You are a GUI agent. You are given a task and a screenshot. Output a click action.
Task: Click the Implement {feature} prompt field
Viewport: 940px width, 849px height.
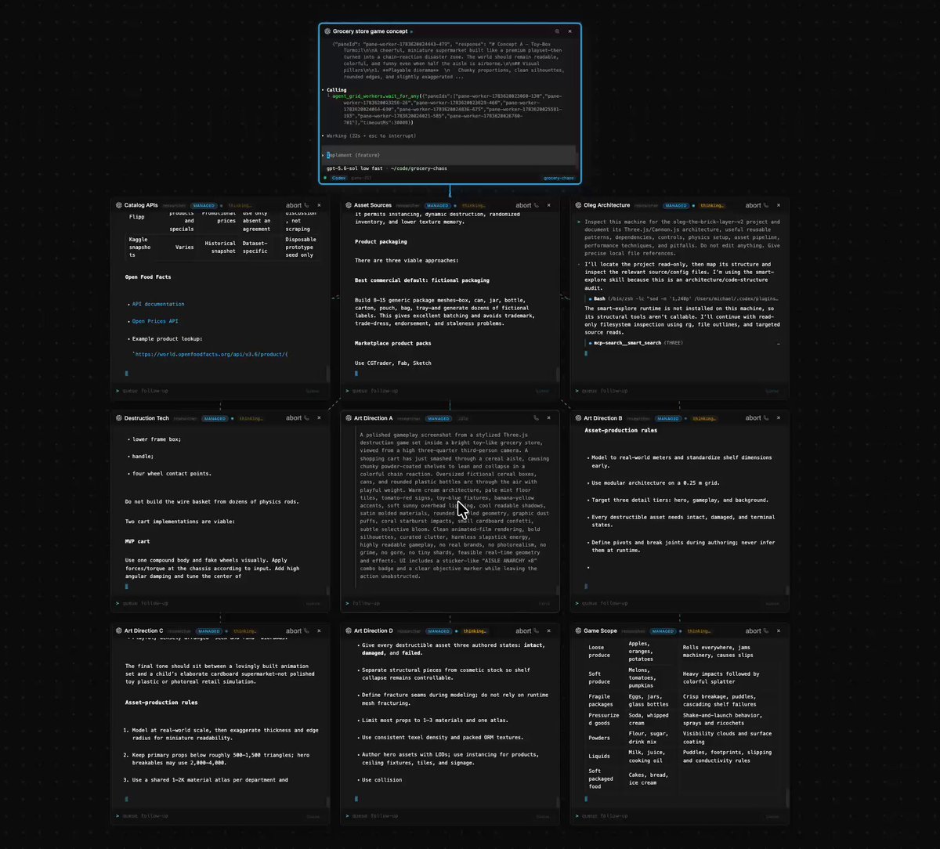pyautogui.click(x=450, y=155)
